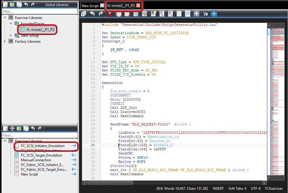Click the horizontal scrollbar thumb in editor
Screen dimensions: 288x193
[x=110, y=183]
